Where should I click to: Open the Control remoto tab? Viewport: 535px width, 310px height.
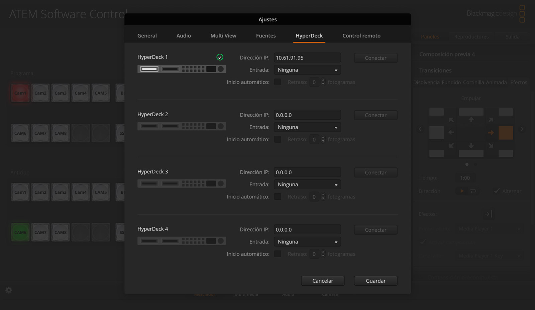click(361, 36)
